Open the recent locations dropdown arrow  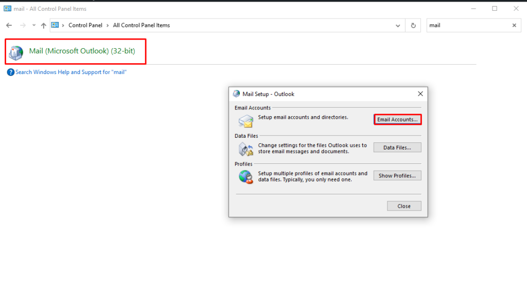[34, 25]
